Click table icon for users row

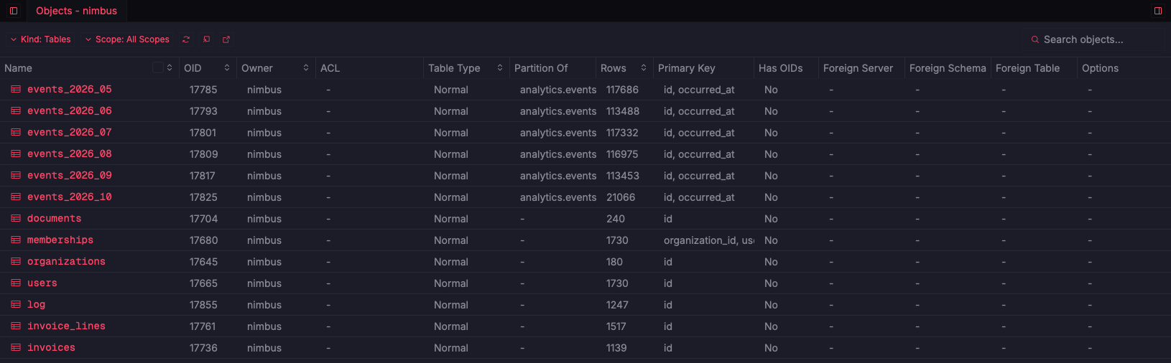[16, 283]
